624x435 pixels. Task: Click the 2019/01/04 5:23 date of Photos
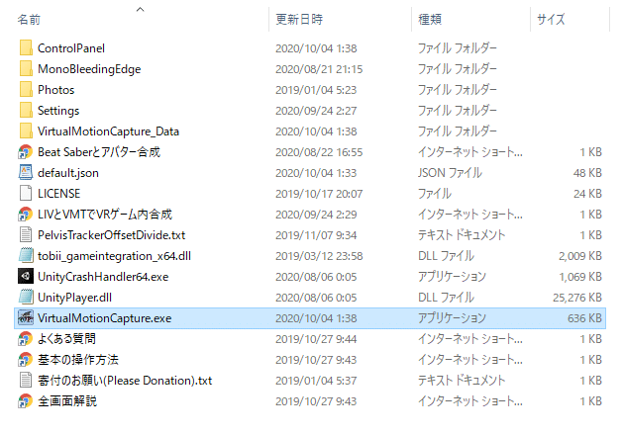click(316, 90)
